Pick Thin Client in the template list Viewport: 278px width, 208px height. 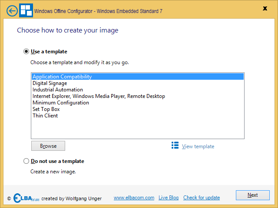point(138,116)
